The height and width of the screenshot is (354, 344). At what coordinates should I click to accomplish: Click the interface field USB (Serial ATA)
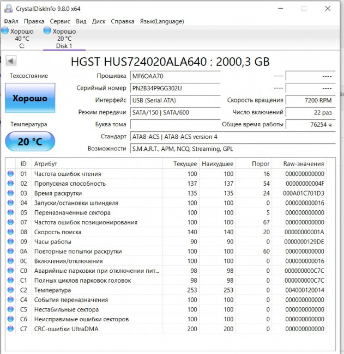point(175,100)
